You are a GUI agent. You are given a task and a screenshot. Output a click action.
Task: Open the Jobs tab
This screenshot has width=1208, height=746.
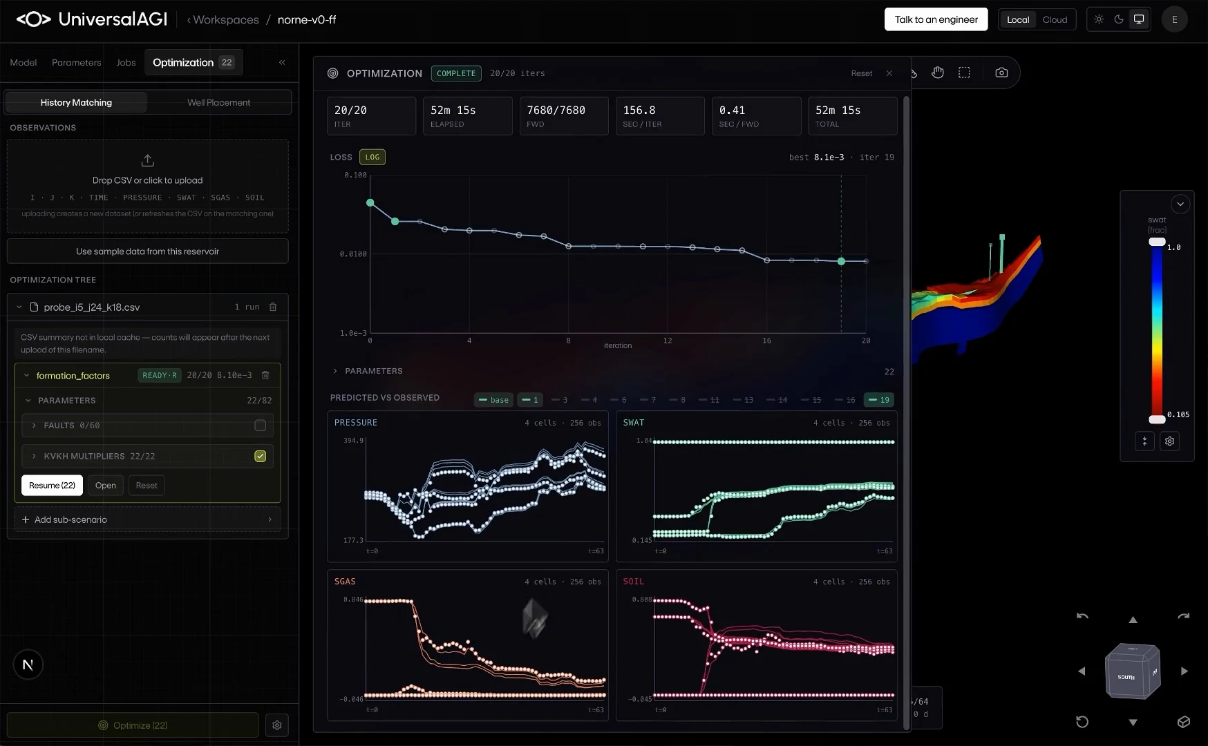(126, 62)
